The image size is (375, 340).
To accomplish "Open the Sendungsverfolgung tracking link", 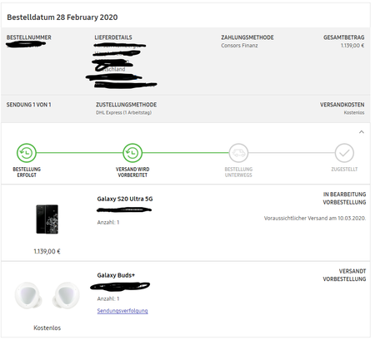I will coord(122,311).
